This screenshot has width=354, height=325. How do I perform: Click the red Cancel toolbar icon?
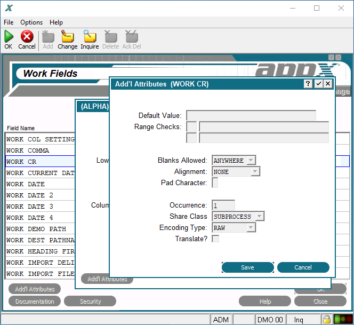(27, 36)
